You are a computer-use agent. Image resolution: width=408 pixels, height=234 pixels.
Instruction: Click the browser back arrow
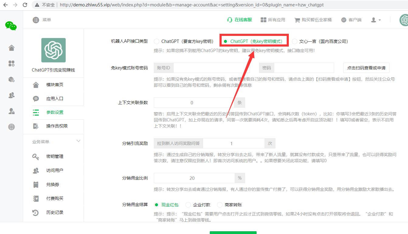point(6,5)
